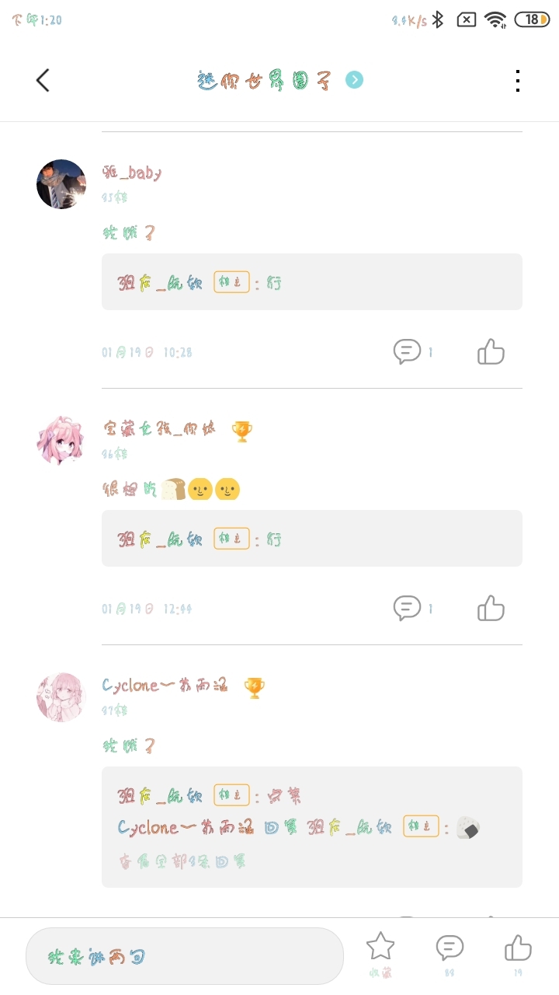Open the '_baby' username on the first comment
This screenshot has height=995, width=559.
point(132,173)
